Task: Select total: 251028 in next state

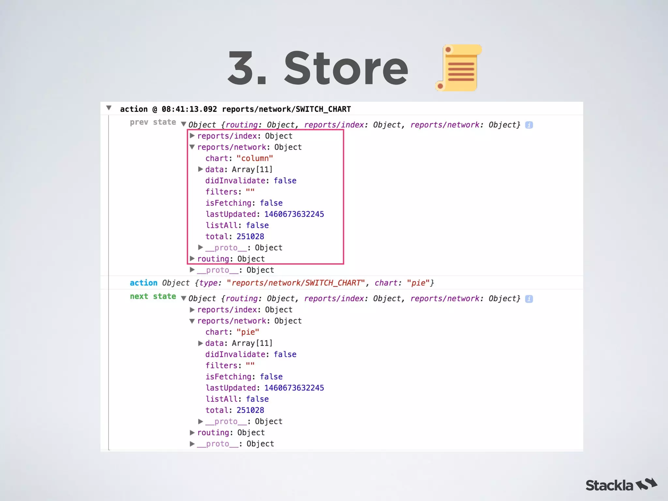Action: click(x=235, y=410)
